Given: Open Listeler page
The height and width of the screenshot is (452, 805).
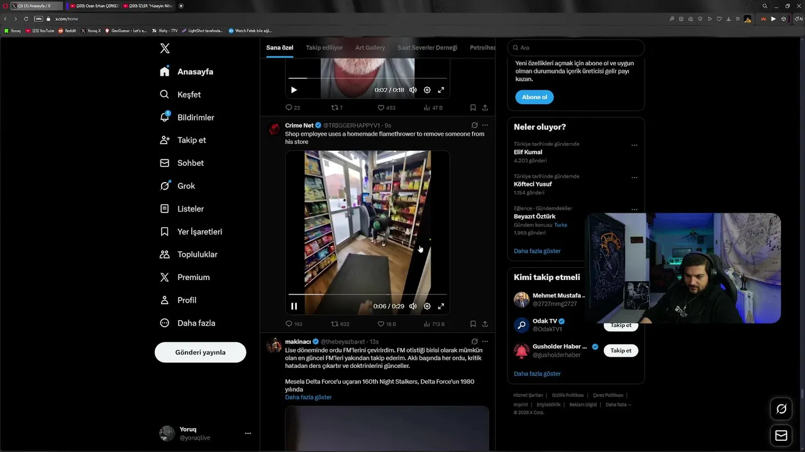Looking at the screenshot, I should click(x=182, y=208).
